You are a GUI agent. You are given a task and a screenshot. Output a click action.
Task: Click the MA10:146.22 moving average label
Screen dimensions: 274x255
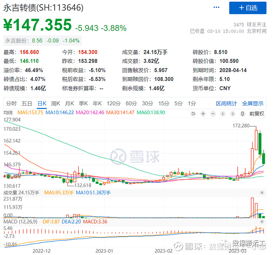point(60,112)
